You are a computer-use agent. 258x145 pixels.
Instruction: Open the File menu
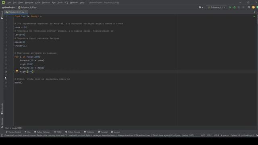[9, 2]
